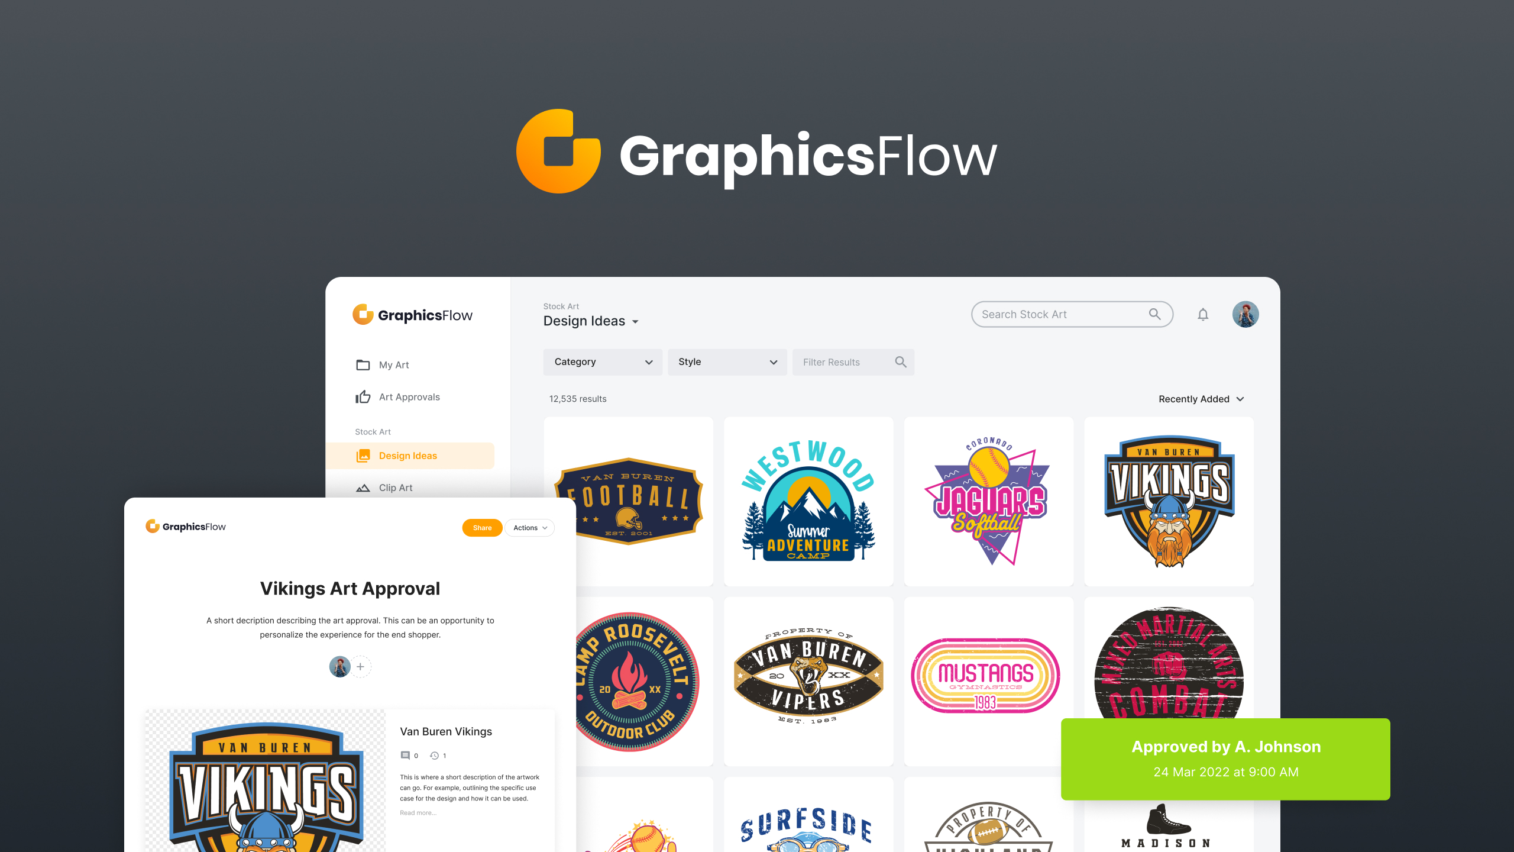The height and width of the screenshot is (852, 1514).
Task: Open the Category filter dropdown
Action: coord(601,361)
